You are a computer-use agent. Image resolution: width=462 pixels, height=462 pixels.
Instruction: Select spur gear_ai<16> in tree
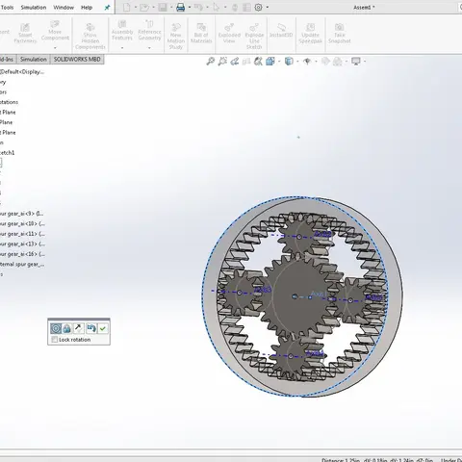pos(22,254)
